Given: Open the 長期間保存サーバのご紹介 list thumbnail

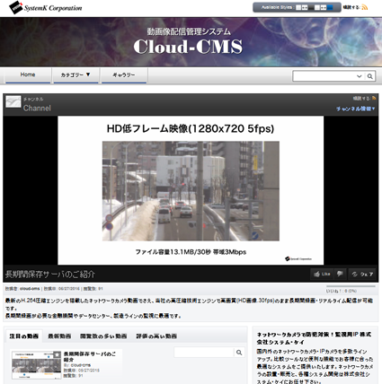Looking at the screenshot, I should pyautogui.click(x=36, y=365).
